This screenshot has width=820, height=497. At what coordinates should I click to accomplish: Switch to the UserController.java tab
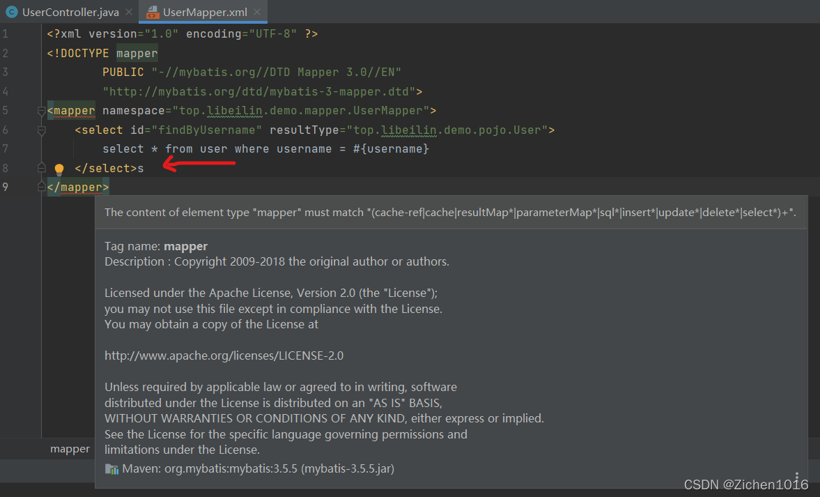(x=66, y=12)
